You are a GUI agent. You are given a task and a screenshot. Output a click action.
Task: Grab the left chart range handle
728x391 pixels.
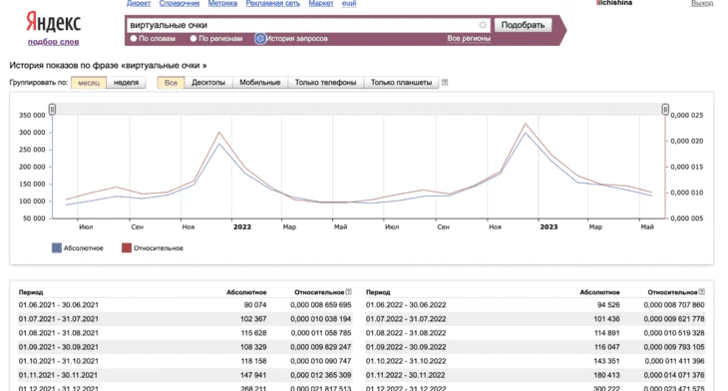(x=52, y=109)
